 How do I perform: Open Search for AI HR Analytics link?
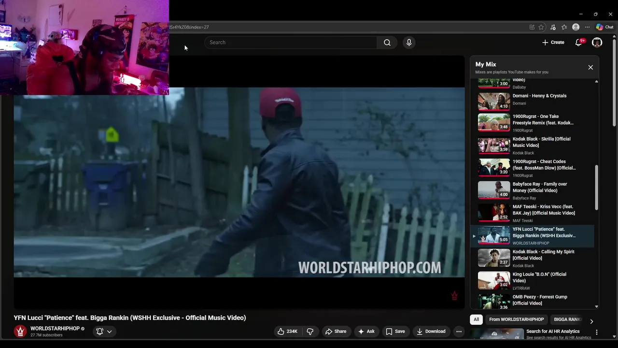(x=553, y=332)
